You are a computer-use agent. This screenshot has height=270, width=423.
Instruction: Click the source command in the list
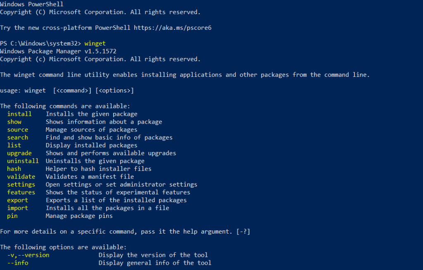click(17, 129)
